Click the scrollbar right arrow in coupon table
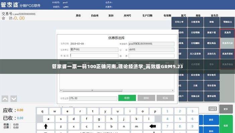 click(x=173, y=91)
